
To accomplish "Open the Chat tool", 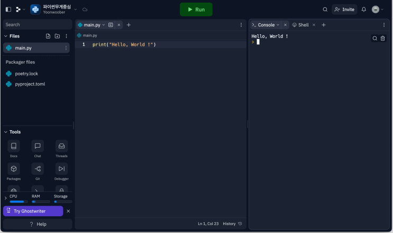I will (x=38, y=147).
